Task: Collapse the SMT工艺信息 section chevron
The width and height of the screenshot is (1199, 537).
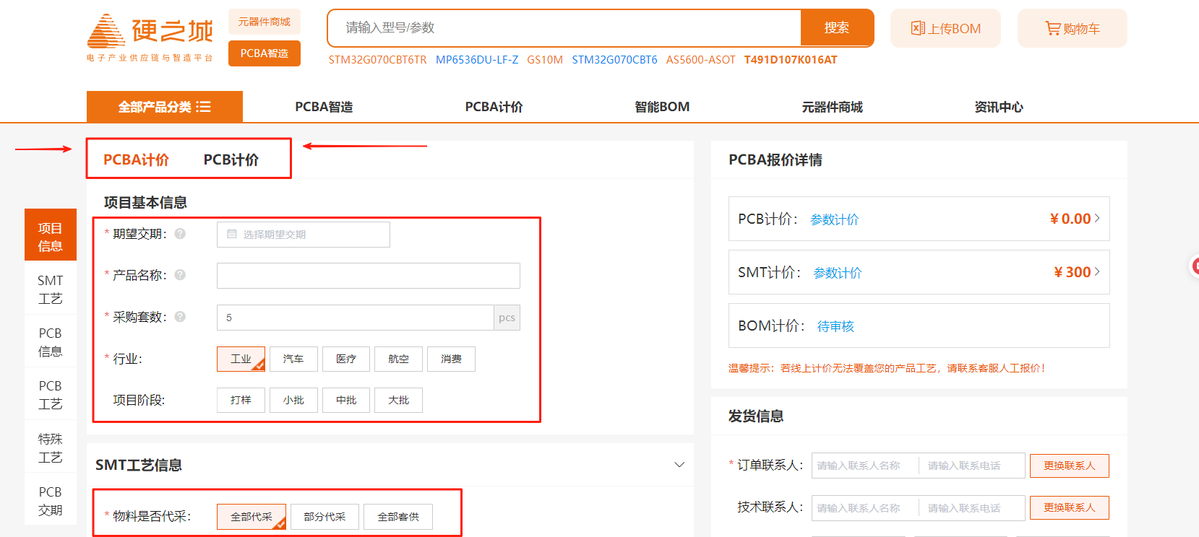Action: coord(679,465)
